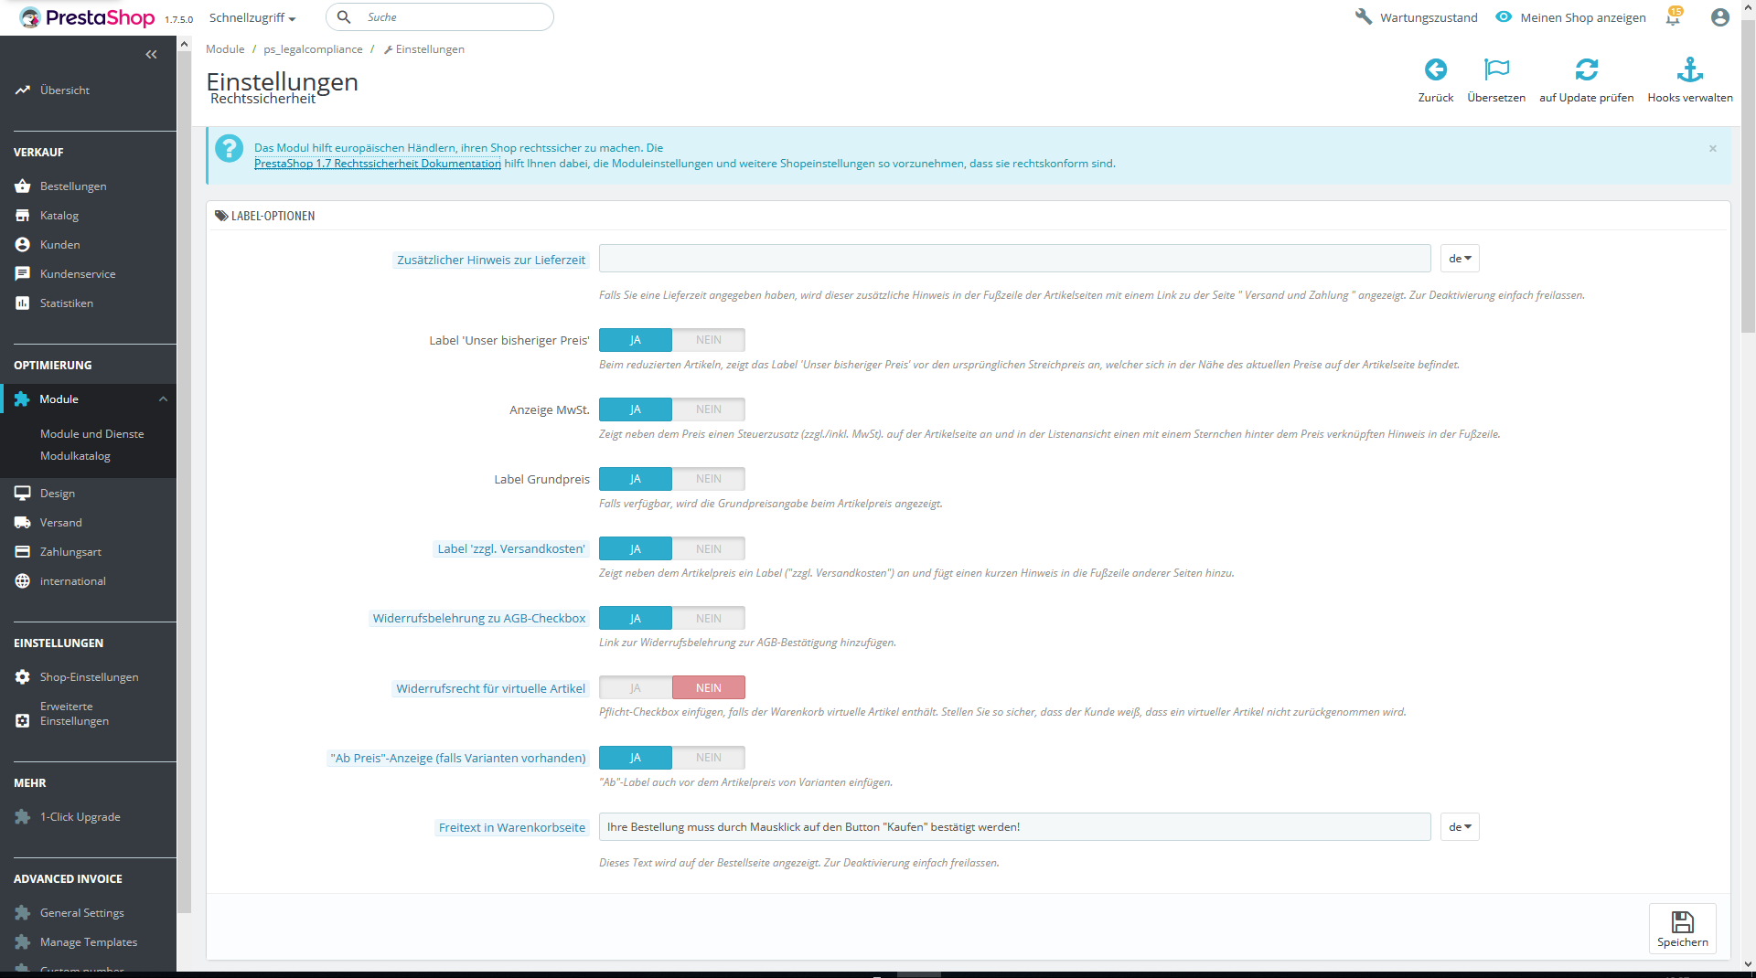Open the notifications bell icon

tap(1673, 17)
